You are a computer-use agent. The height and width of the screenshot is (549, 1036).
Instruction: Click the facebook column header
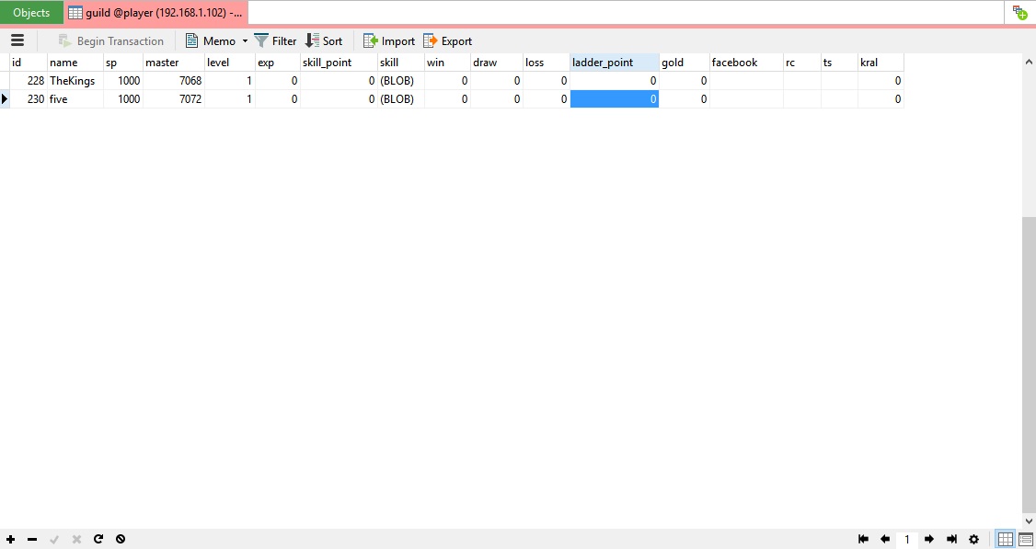pos(746,63)
